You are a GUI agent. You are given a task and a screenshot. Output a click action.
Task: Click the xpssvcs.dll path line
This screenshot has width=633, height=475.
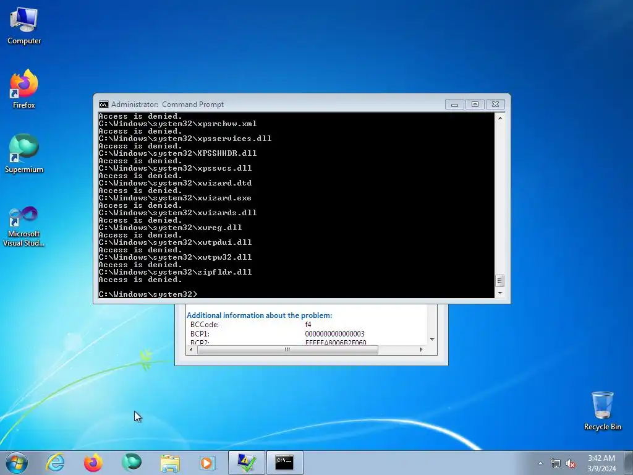pos(175,168)
